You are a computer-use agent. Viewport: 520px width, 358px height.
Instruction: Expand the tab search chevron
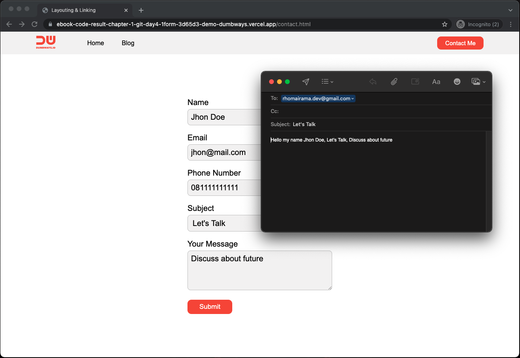510,10
